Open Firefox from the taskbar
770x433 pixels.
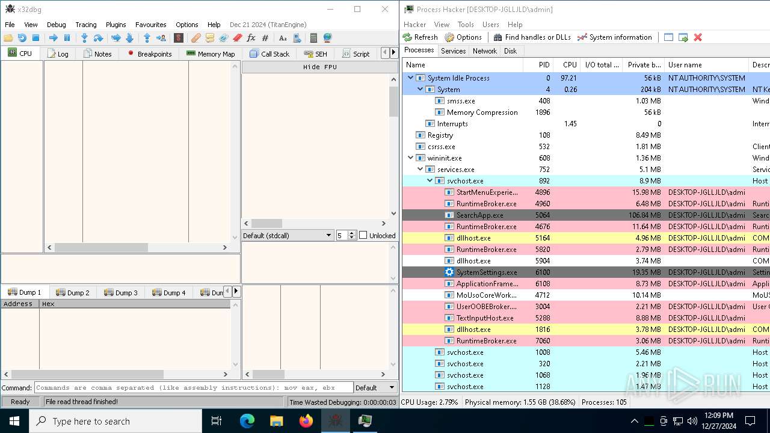tap(306, 421)
